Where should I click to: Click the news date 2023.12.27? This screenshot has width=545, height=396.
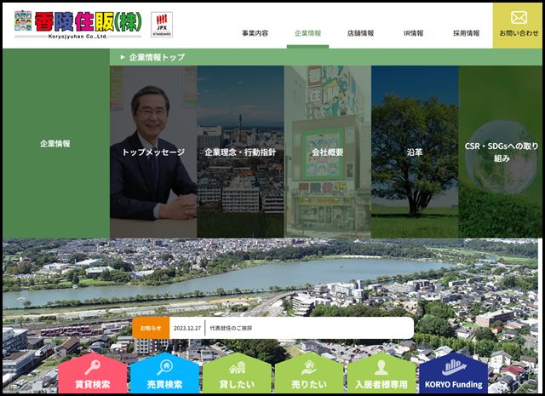187,328
